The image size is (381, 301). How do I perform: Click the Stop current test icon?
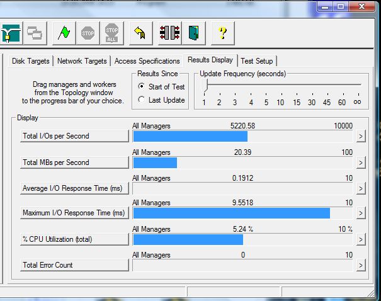tap(88, 33)
